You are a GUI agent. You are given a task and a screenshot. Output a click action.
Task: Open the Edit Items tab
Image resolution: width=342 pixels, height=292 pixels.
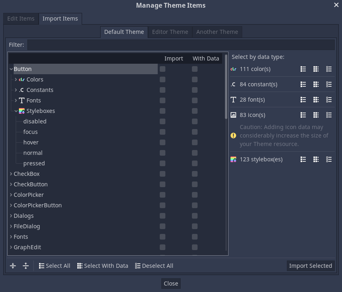21,19
